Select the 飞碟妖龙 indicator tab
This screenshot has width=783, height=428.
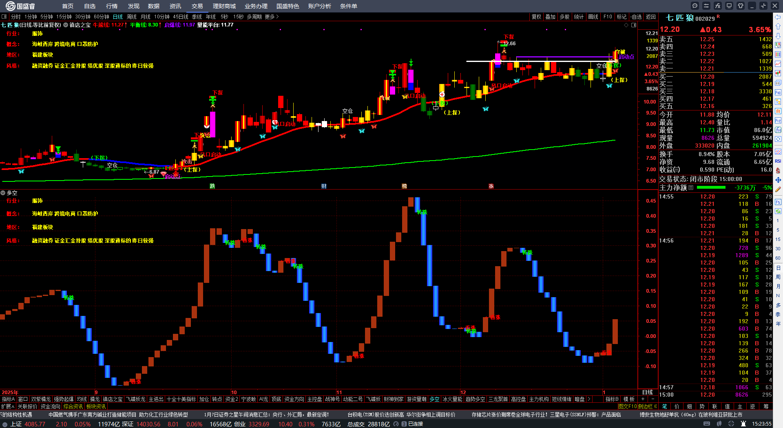point(136,399)
